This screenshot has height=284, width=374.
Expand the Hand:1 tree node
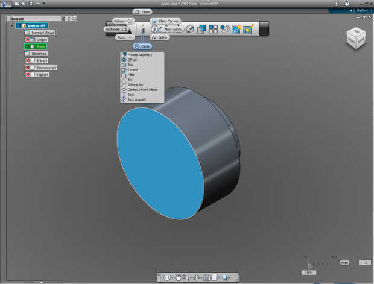21,75
